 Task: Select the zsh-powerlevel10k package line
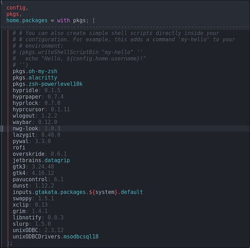coord(48,84)
